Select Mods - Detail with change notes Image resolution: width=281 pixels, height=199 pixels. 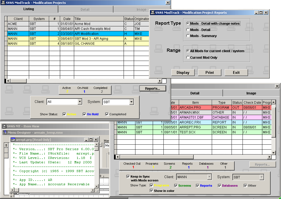213,23
